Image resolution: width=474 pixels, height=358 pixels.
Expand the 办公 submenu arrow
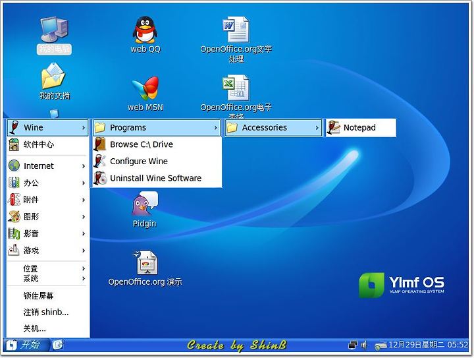[84, 183]
